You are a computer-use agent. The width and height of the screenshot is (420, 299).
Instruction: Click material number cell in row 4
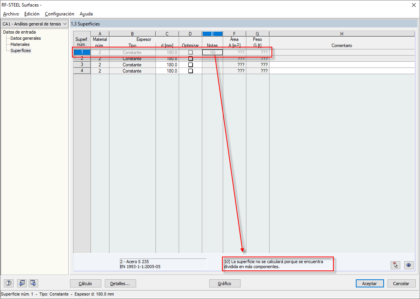pyautogui.click(x=100, y=71)
